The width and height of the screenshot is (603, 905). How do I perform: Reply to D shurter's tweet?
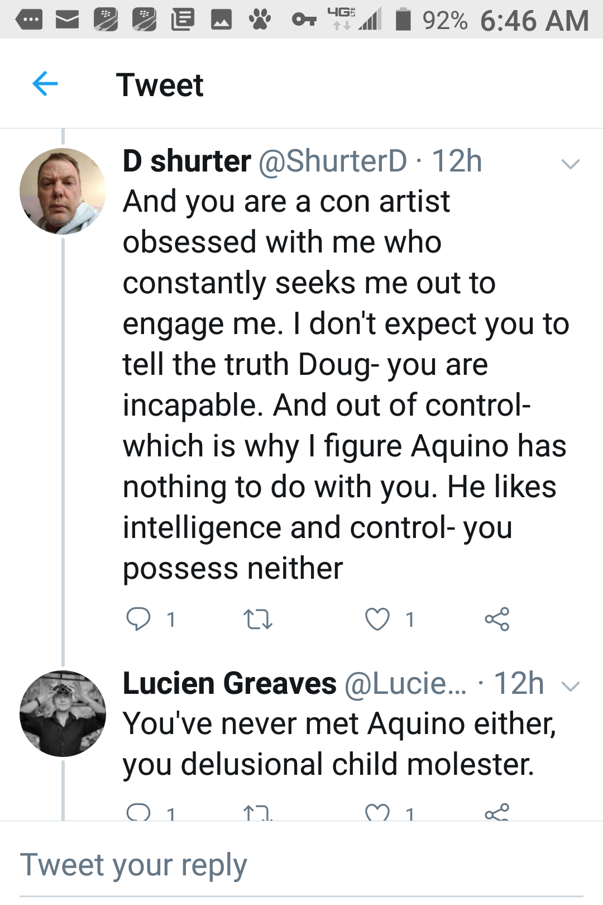(x=138, y=619)
